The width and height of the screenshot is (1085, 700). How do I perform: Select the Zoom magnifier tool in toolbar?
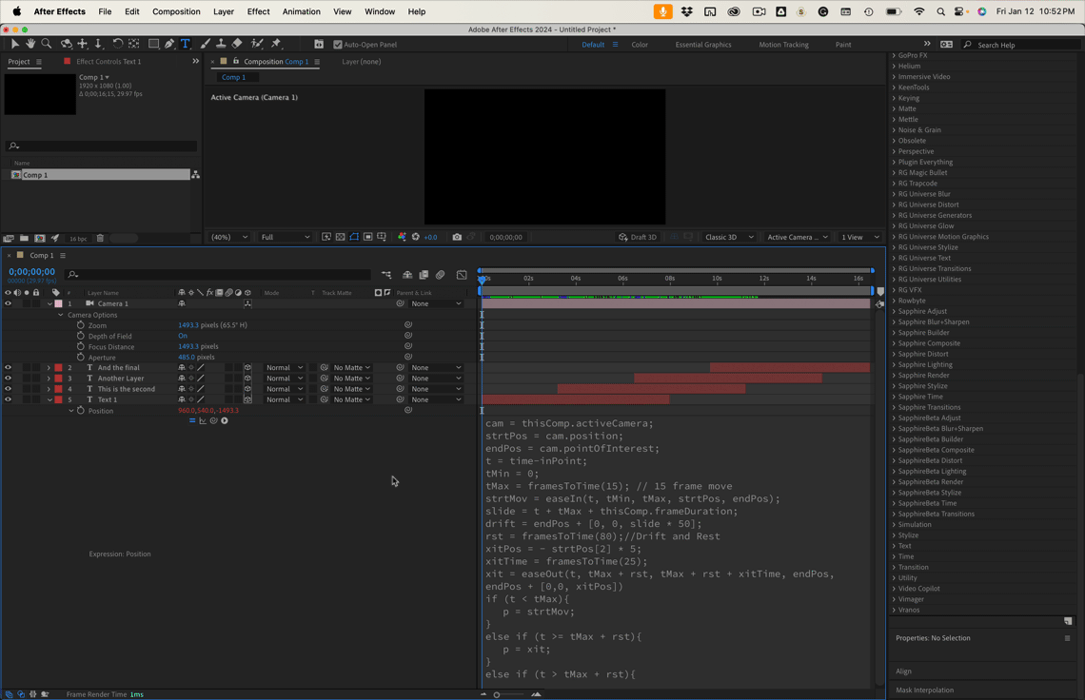click(47, 44)
